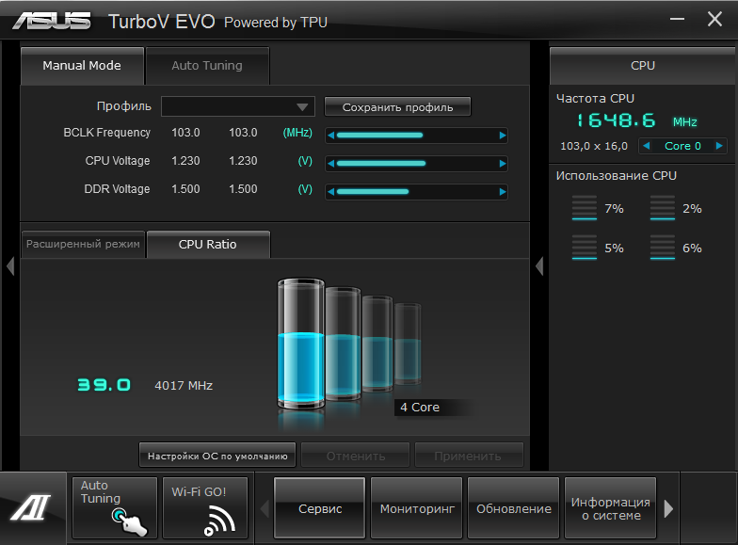Select the CPU Ratio tab
This screenshot has width=738, height=545.
(207, 245)
